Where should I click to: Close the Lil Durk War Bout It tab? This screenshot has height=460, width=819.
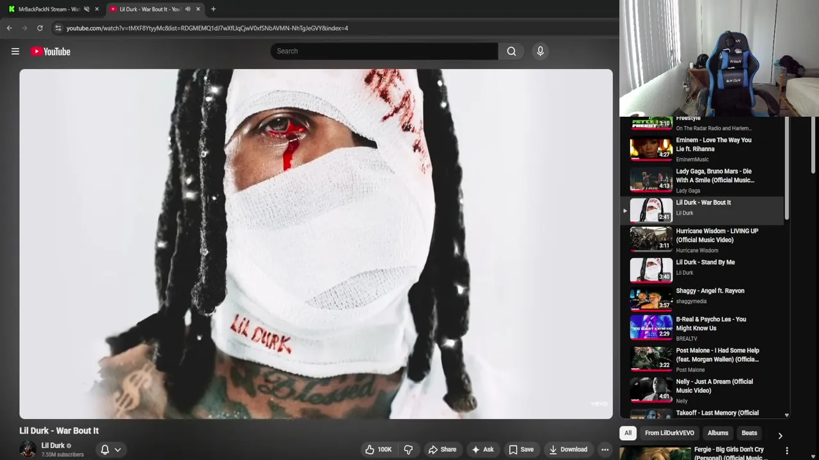click(198, 9)
